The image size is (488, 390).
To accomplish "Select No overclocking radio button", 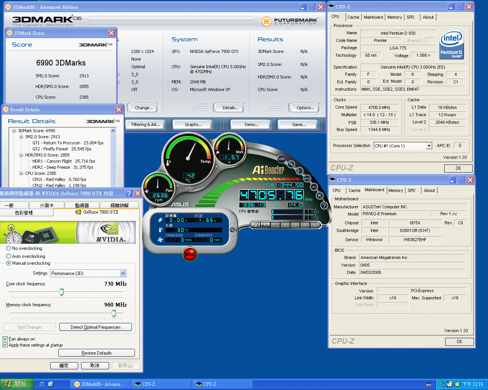I will click(8, 248).
